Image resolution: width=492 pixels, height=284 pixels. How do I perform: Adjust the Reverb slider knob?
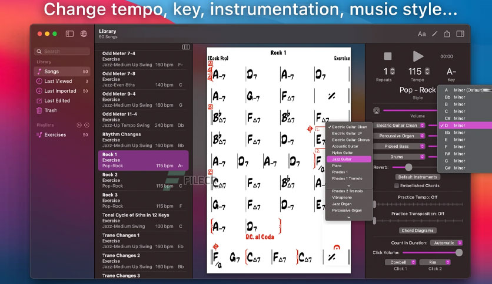[408, 167]
